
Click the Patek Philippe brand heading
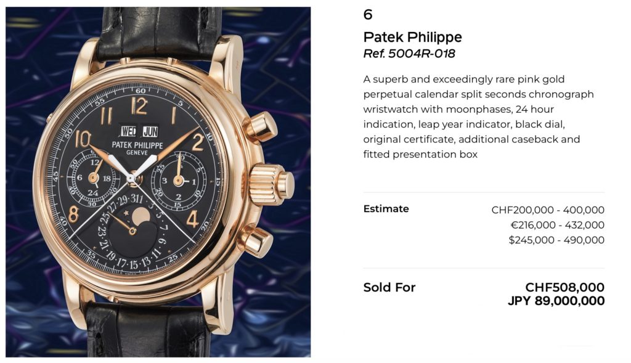(412, 37)
